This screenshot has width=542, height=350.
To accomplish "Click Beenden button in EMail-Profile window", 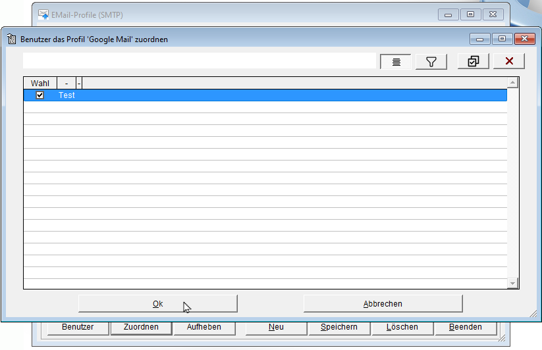I will click(466, 327).
